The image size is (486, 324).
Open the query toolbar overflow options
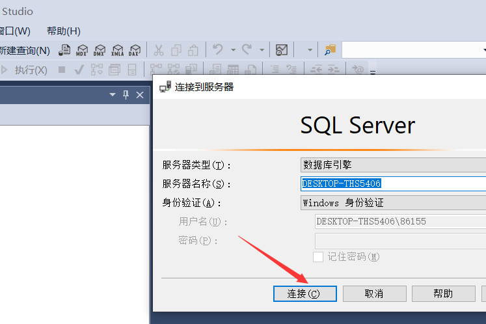click(x=373, y=72)
